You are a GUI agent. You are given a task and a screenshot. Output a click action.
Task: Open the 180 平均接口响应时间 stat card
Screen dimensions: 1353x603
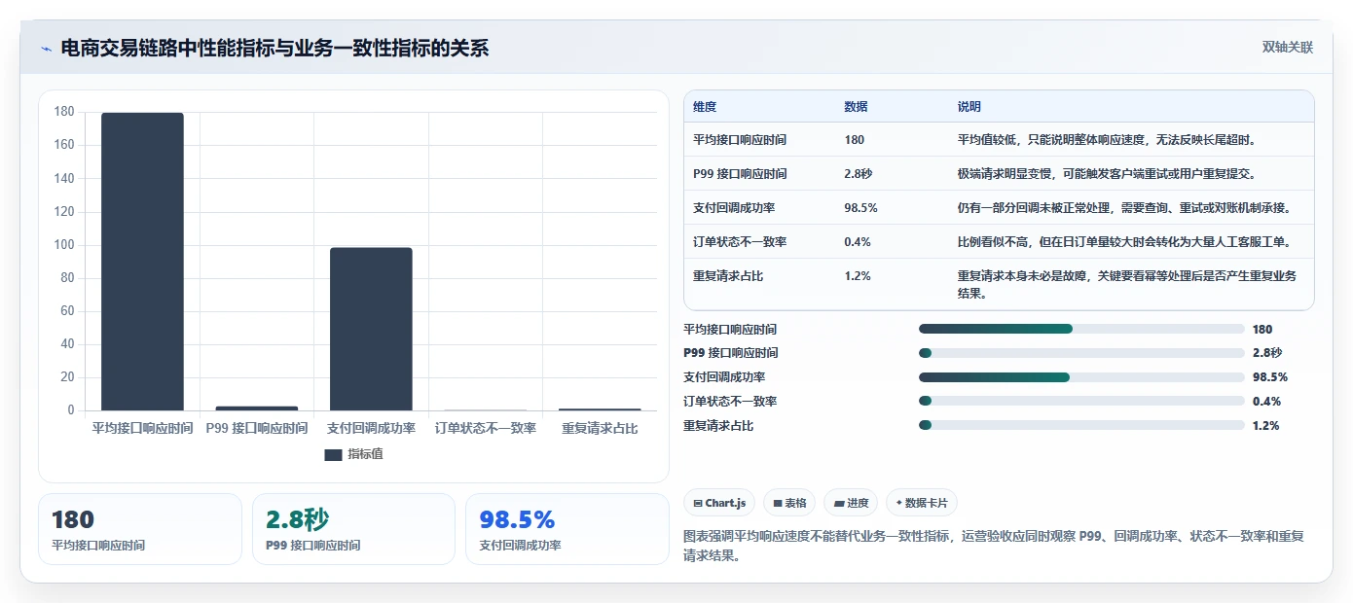pyautogui.click(x=139, y=529)
